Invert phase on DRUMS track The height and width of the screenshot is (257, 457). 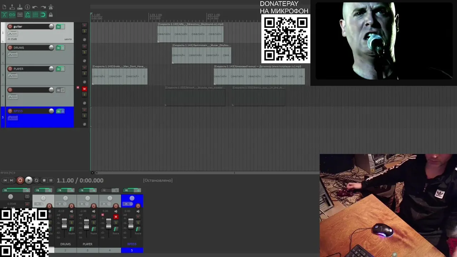(85, 61)
